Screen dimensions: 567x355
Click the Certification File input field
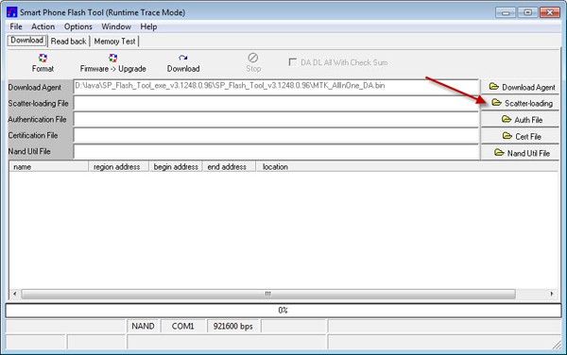pos(276,135)
